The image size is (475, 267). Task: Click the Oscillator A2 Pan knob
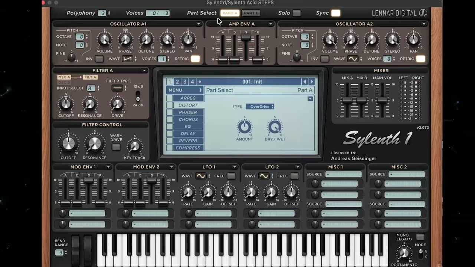tap(413, 40)
